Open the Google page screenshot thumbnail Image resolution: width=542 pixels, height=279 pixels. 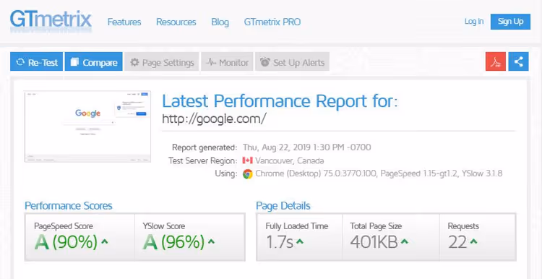point(87,126)
